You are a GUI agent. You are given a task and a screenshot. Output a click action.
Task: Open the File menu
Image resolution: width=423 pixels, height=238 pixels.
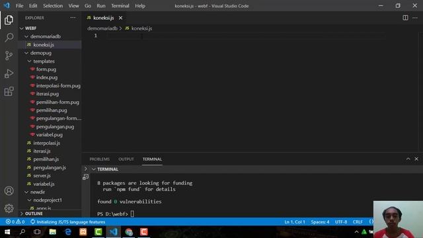click(x=19, y=6)
